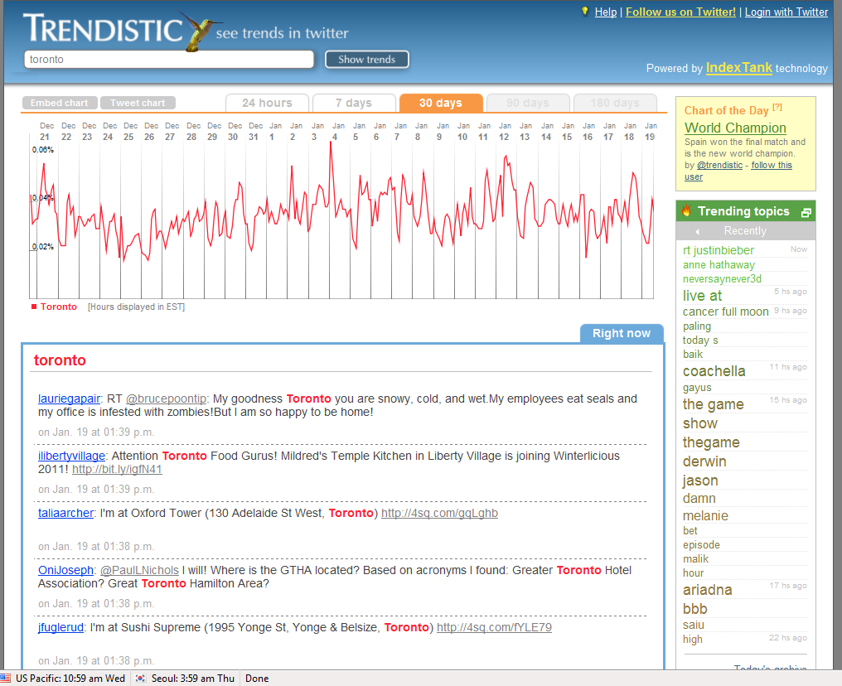The width and height of the screenshot is (842, 686).
Task: Click trending topic neversaynever3d
Action: tap(722, 278)
